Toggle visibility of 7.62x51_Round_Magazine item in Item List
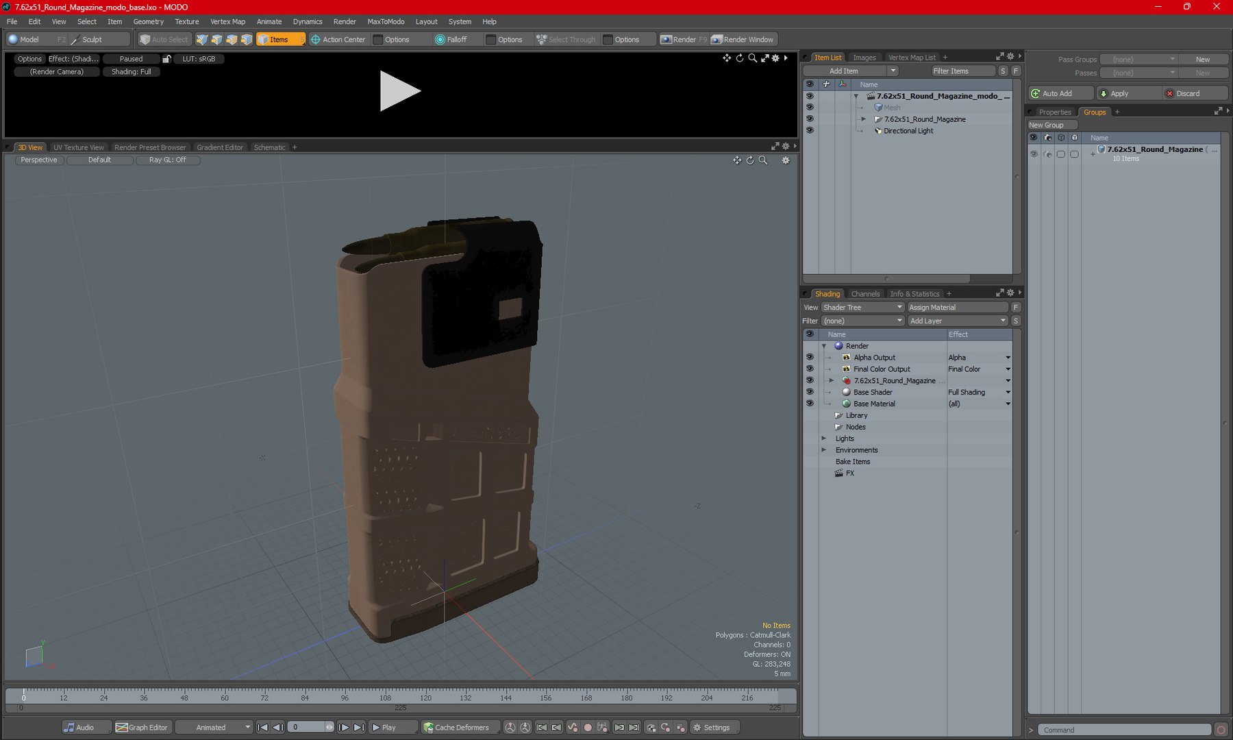 pos(810,119)
